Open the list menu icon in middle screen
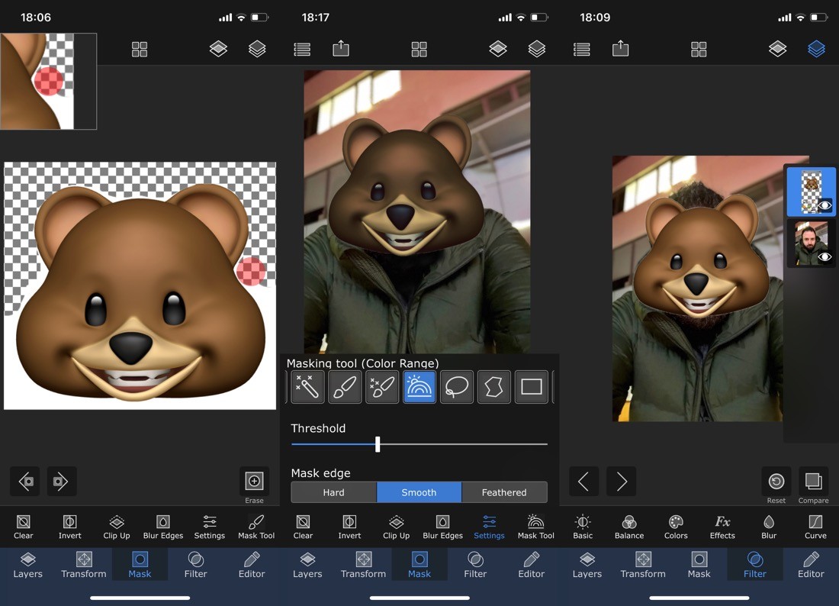 tap(302, 50)
